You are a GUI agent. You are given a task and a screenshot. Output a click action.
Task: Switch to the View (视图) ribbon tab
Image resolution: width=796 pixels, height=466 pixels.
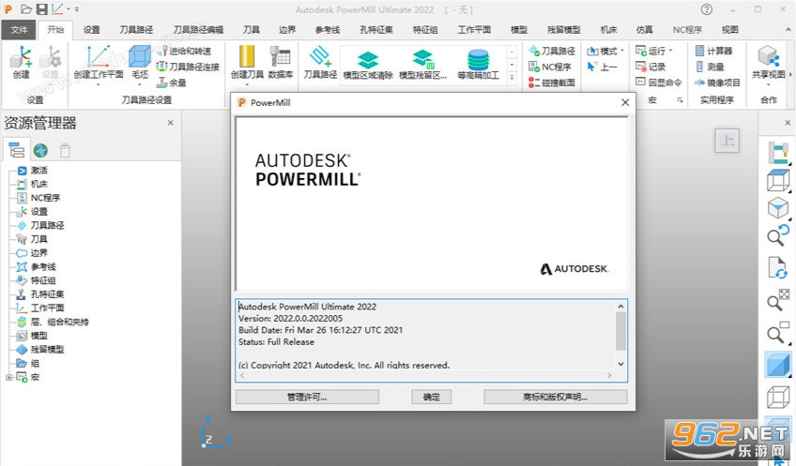point(729,30)
